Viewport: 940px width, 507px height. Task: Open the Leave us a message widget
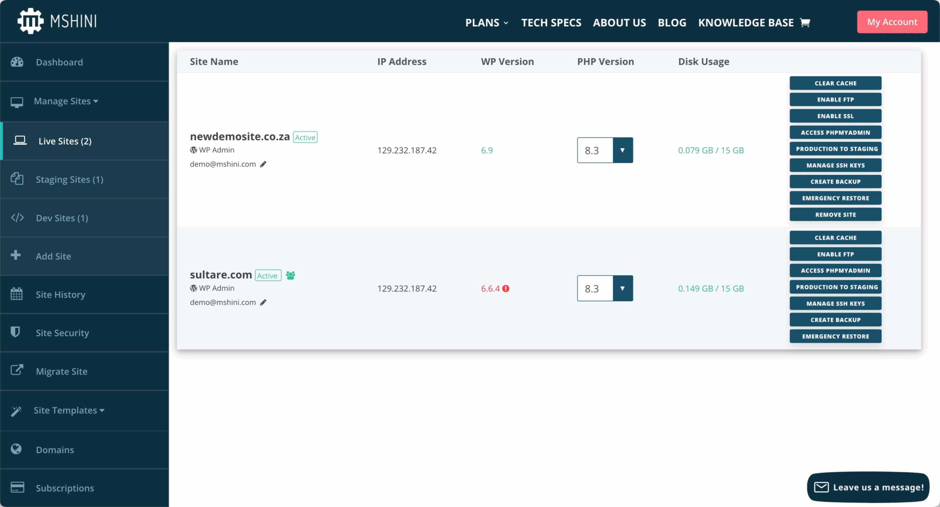pos(868,487)
